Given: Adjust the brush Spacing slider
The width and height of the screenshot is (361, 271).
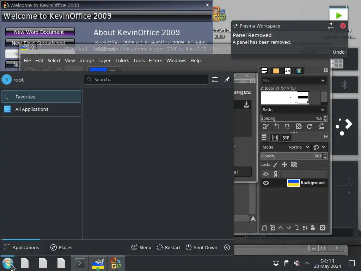Looking at the screenshot, I should tap(292, 118).
